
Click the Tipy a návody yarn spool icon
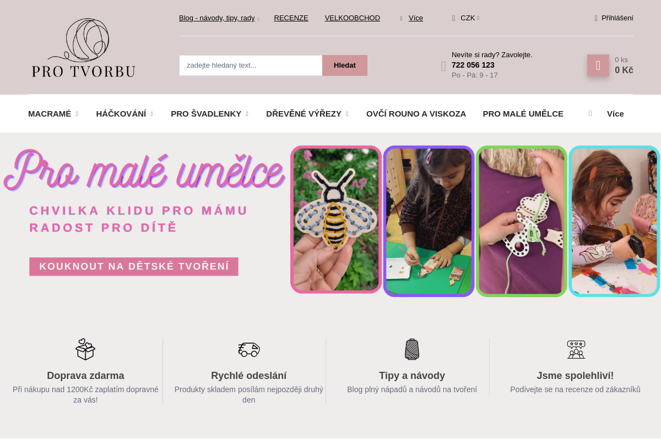pyautogui.click(x=412, y=349)
